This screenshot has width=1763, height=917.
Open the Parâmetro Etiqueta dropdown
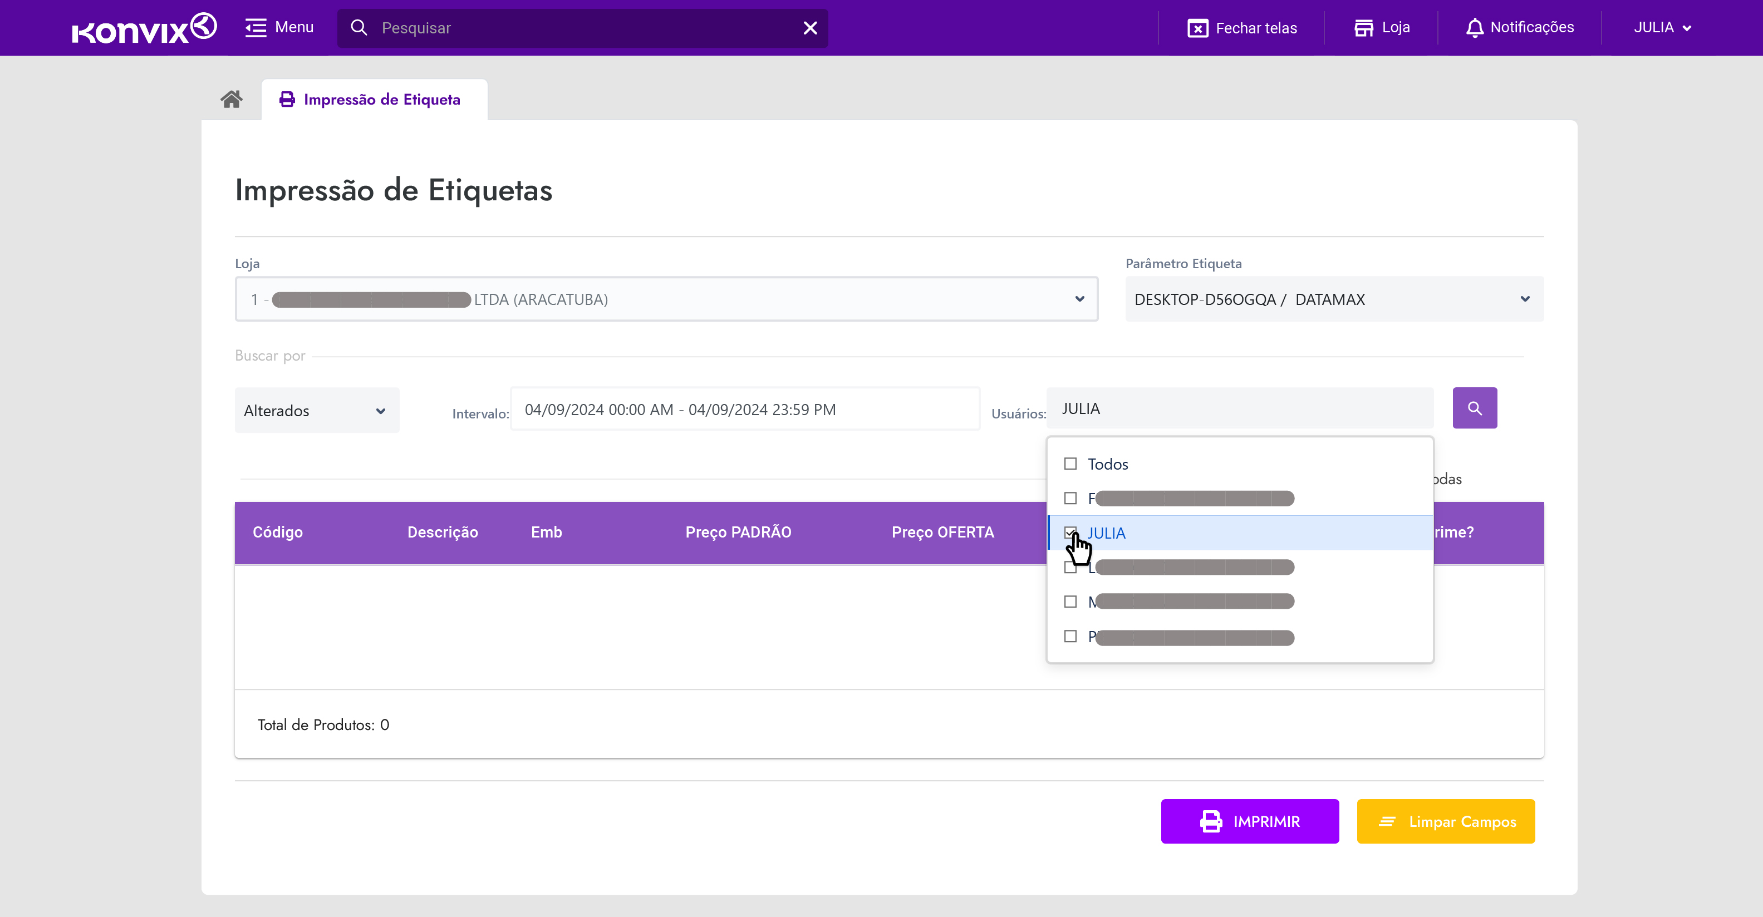(x=1524, y=299)
